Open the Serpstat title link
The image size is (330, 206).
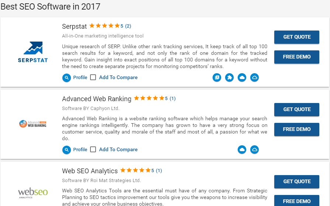(x=74, y=26)
